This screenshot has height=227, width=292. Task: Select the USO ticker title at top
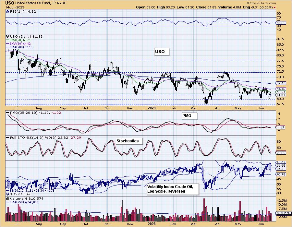pyautogui.click(x=10, y=3)
